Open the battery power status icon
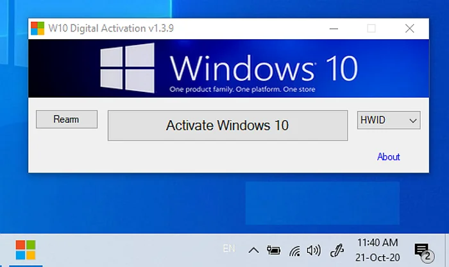The height and width of the screenshot is (267, 449). pos(274,250)
